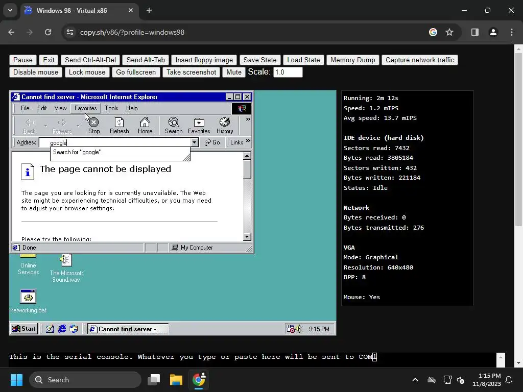Image resolution: width=523 pixels, height=392 pixels.
Task: Click Save State button
Action: [x=260, y=60]
